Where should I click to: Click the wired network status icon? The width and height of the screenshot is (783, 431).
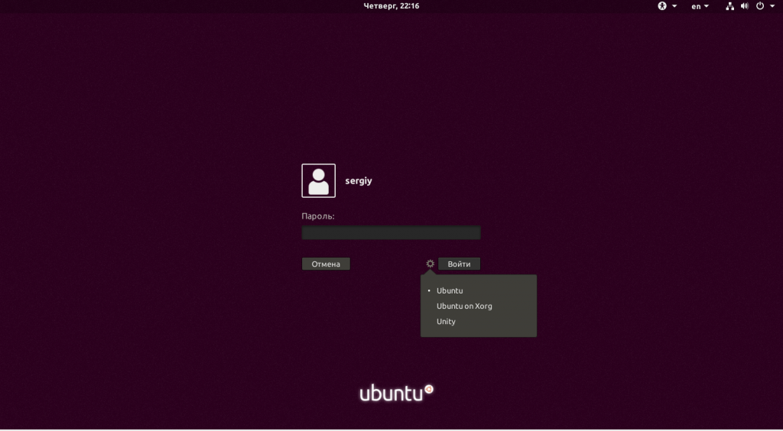(729, 6)
